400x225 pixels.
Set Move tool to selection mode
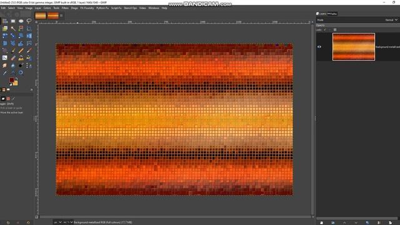8,99
